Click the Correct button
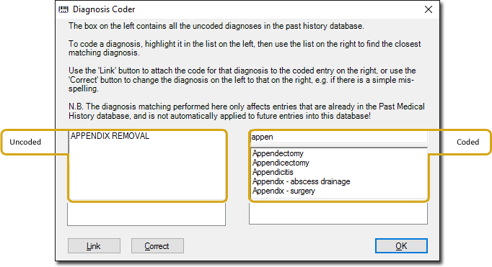Viewport: 492px width, 267px height. tap(157, 246)
